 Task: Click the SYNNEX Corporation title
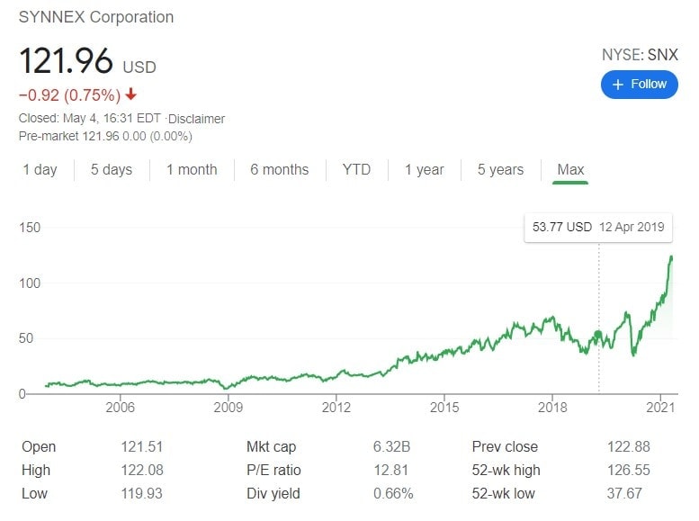96,17
